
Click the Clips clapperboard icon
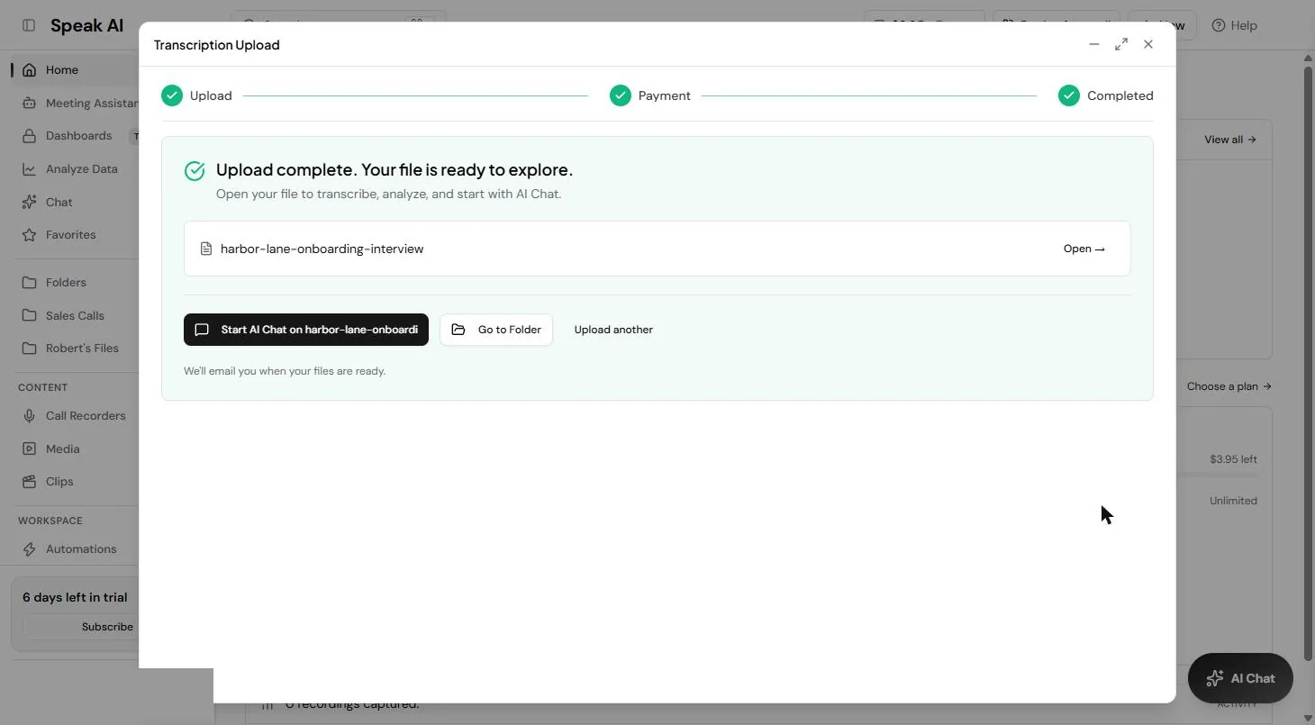[x=29, y=481]
